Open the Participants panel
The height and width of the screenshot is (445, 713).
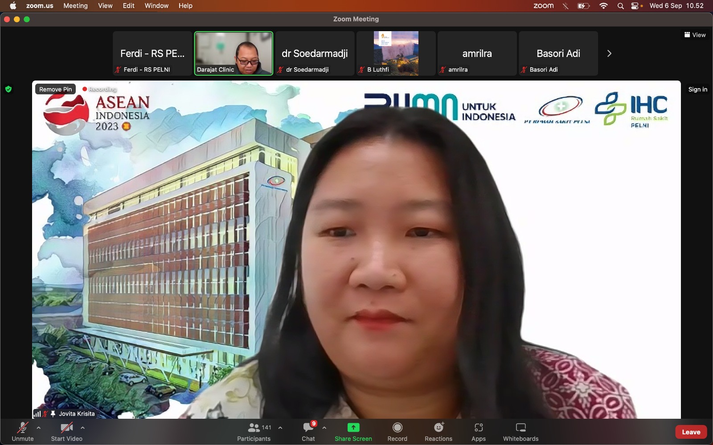coord(254,432)
